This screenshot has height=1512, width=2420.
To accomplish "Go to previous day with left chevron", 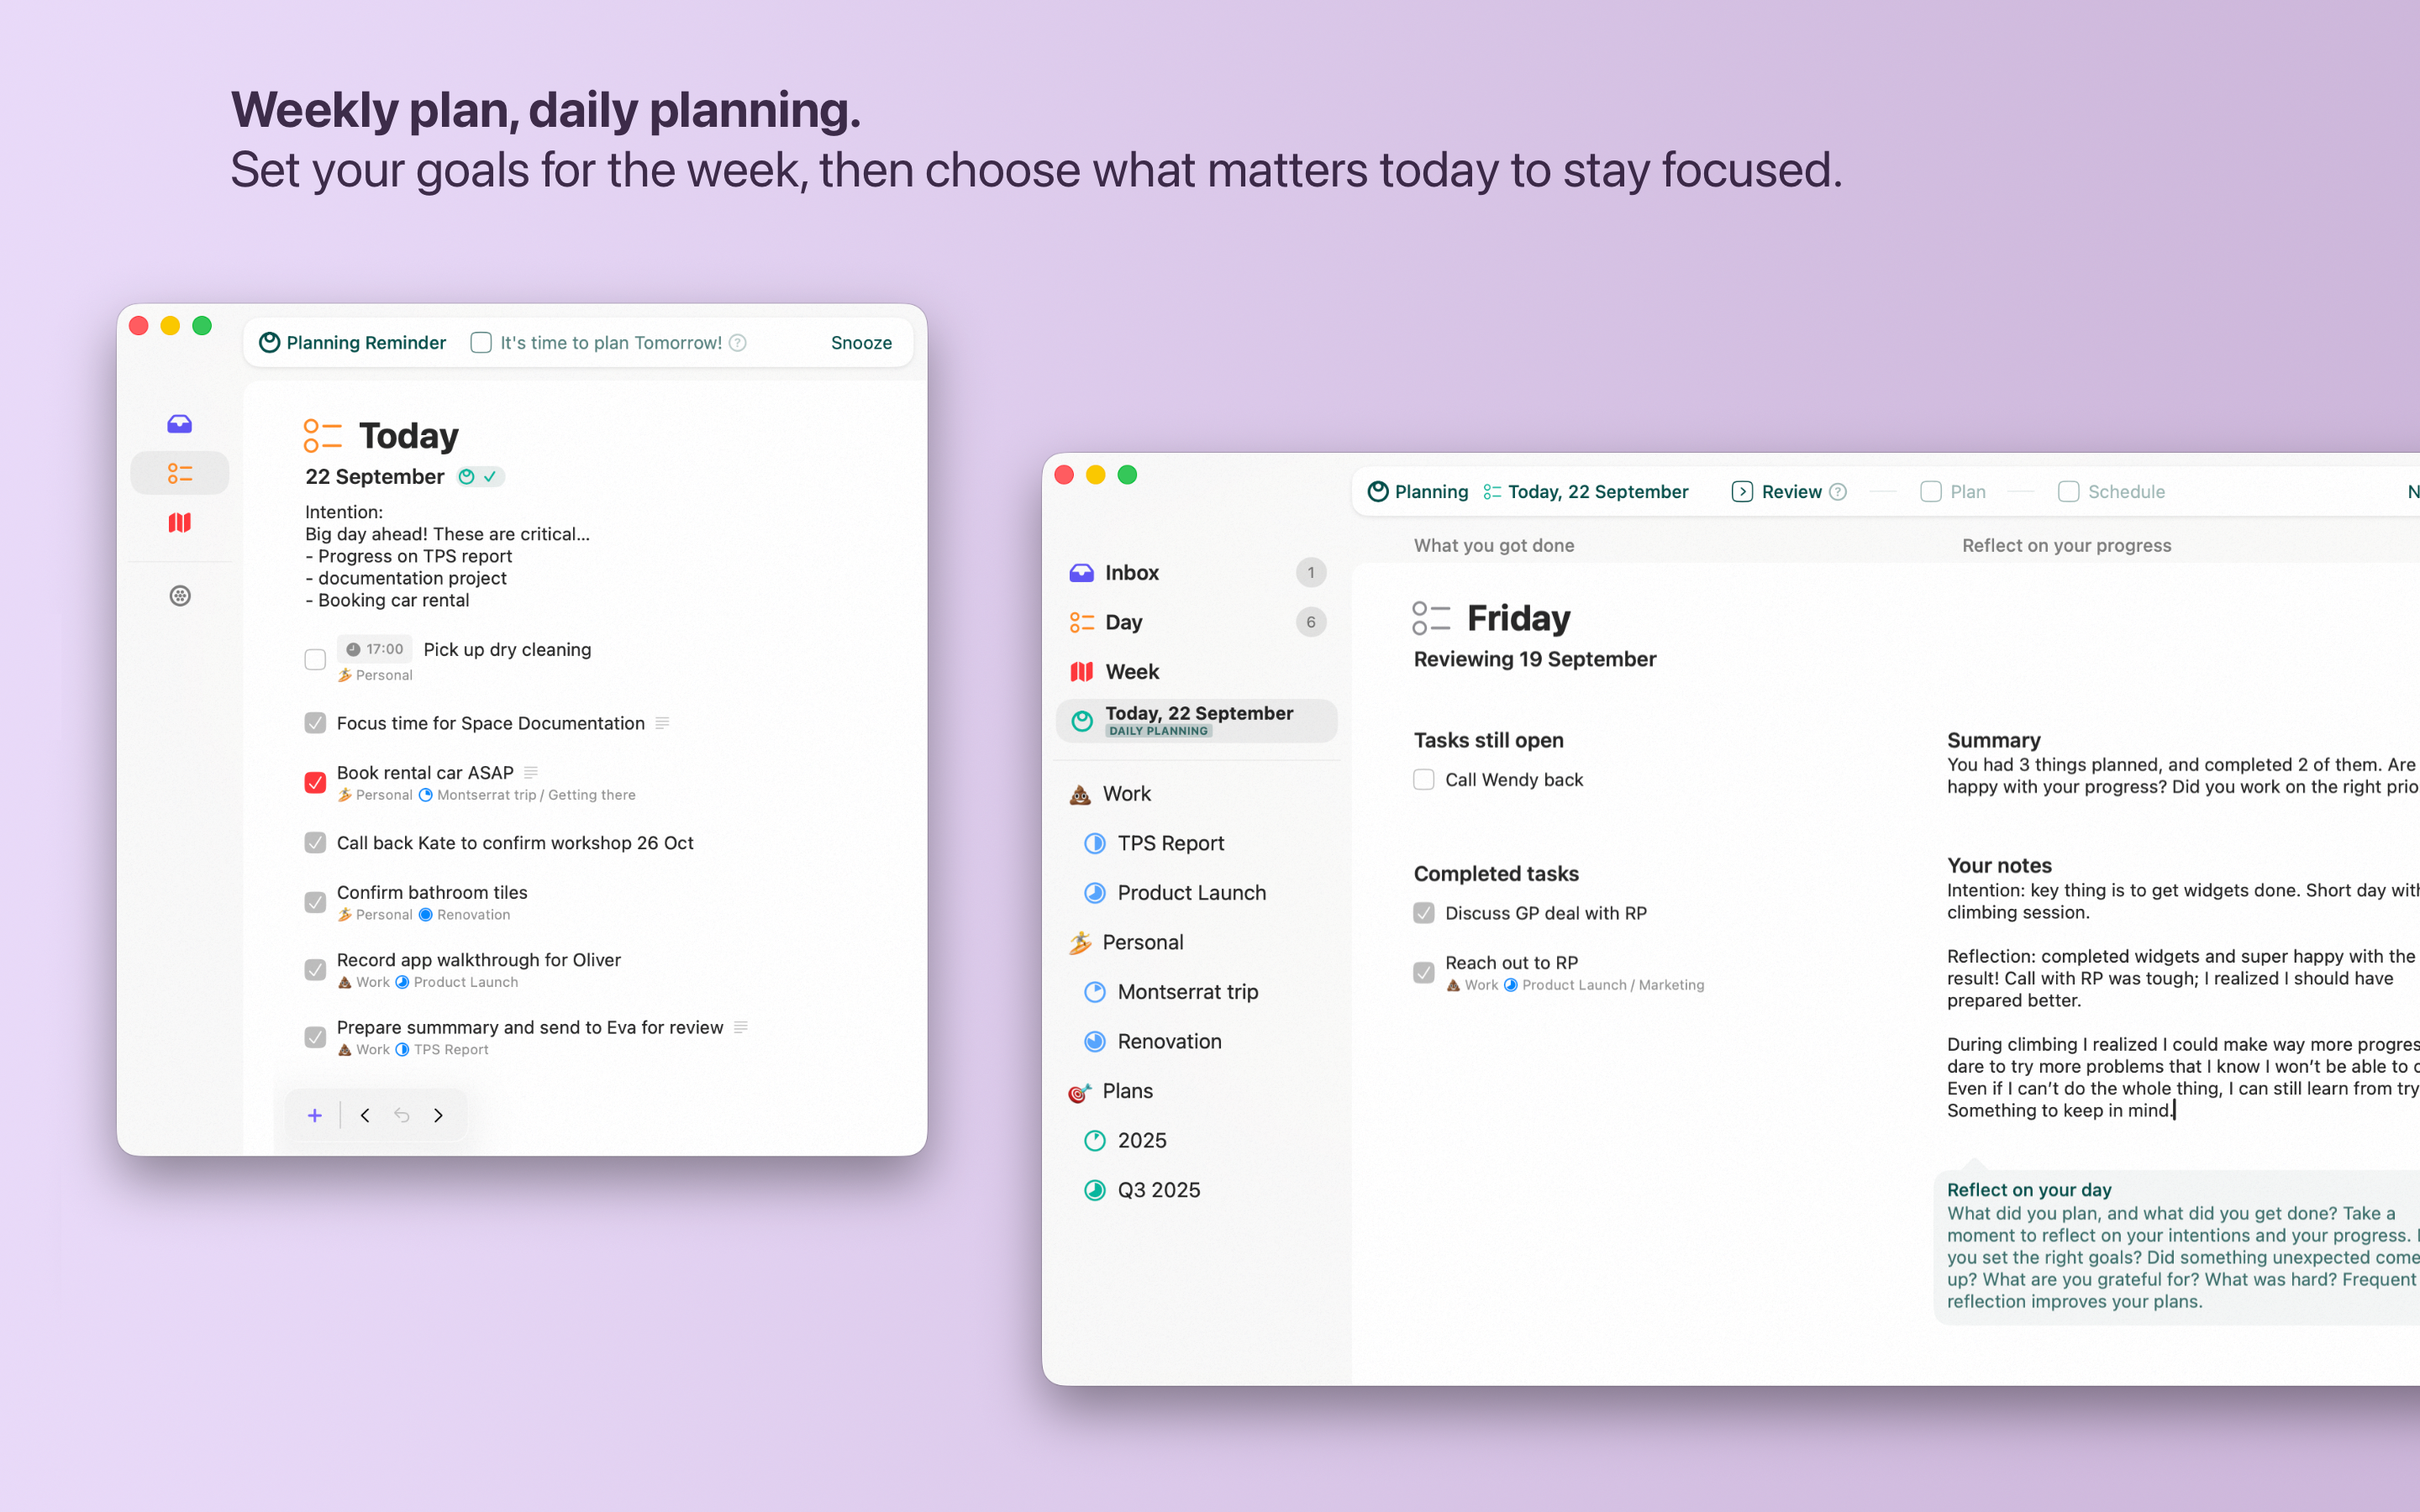I will (x=365, y=1115).
